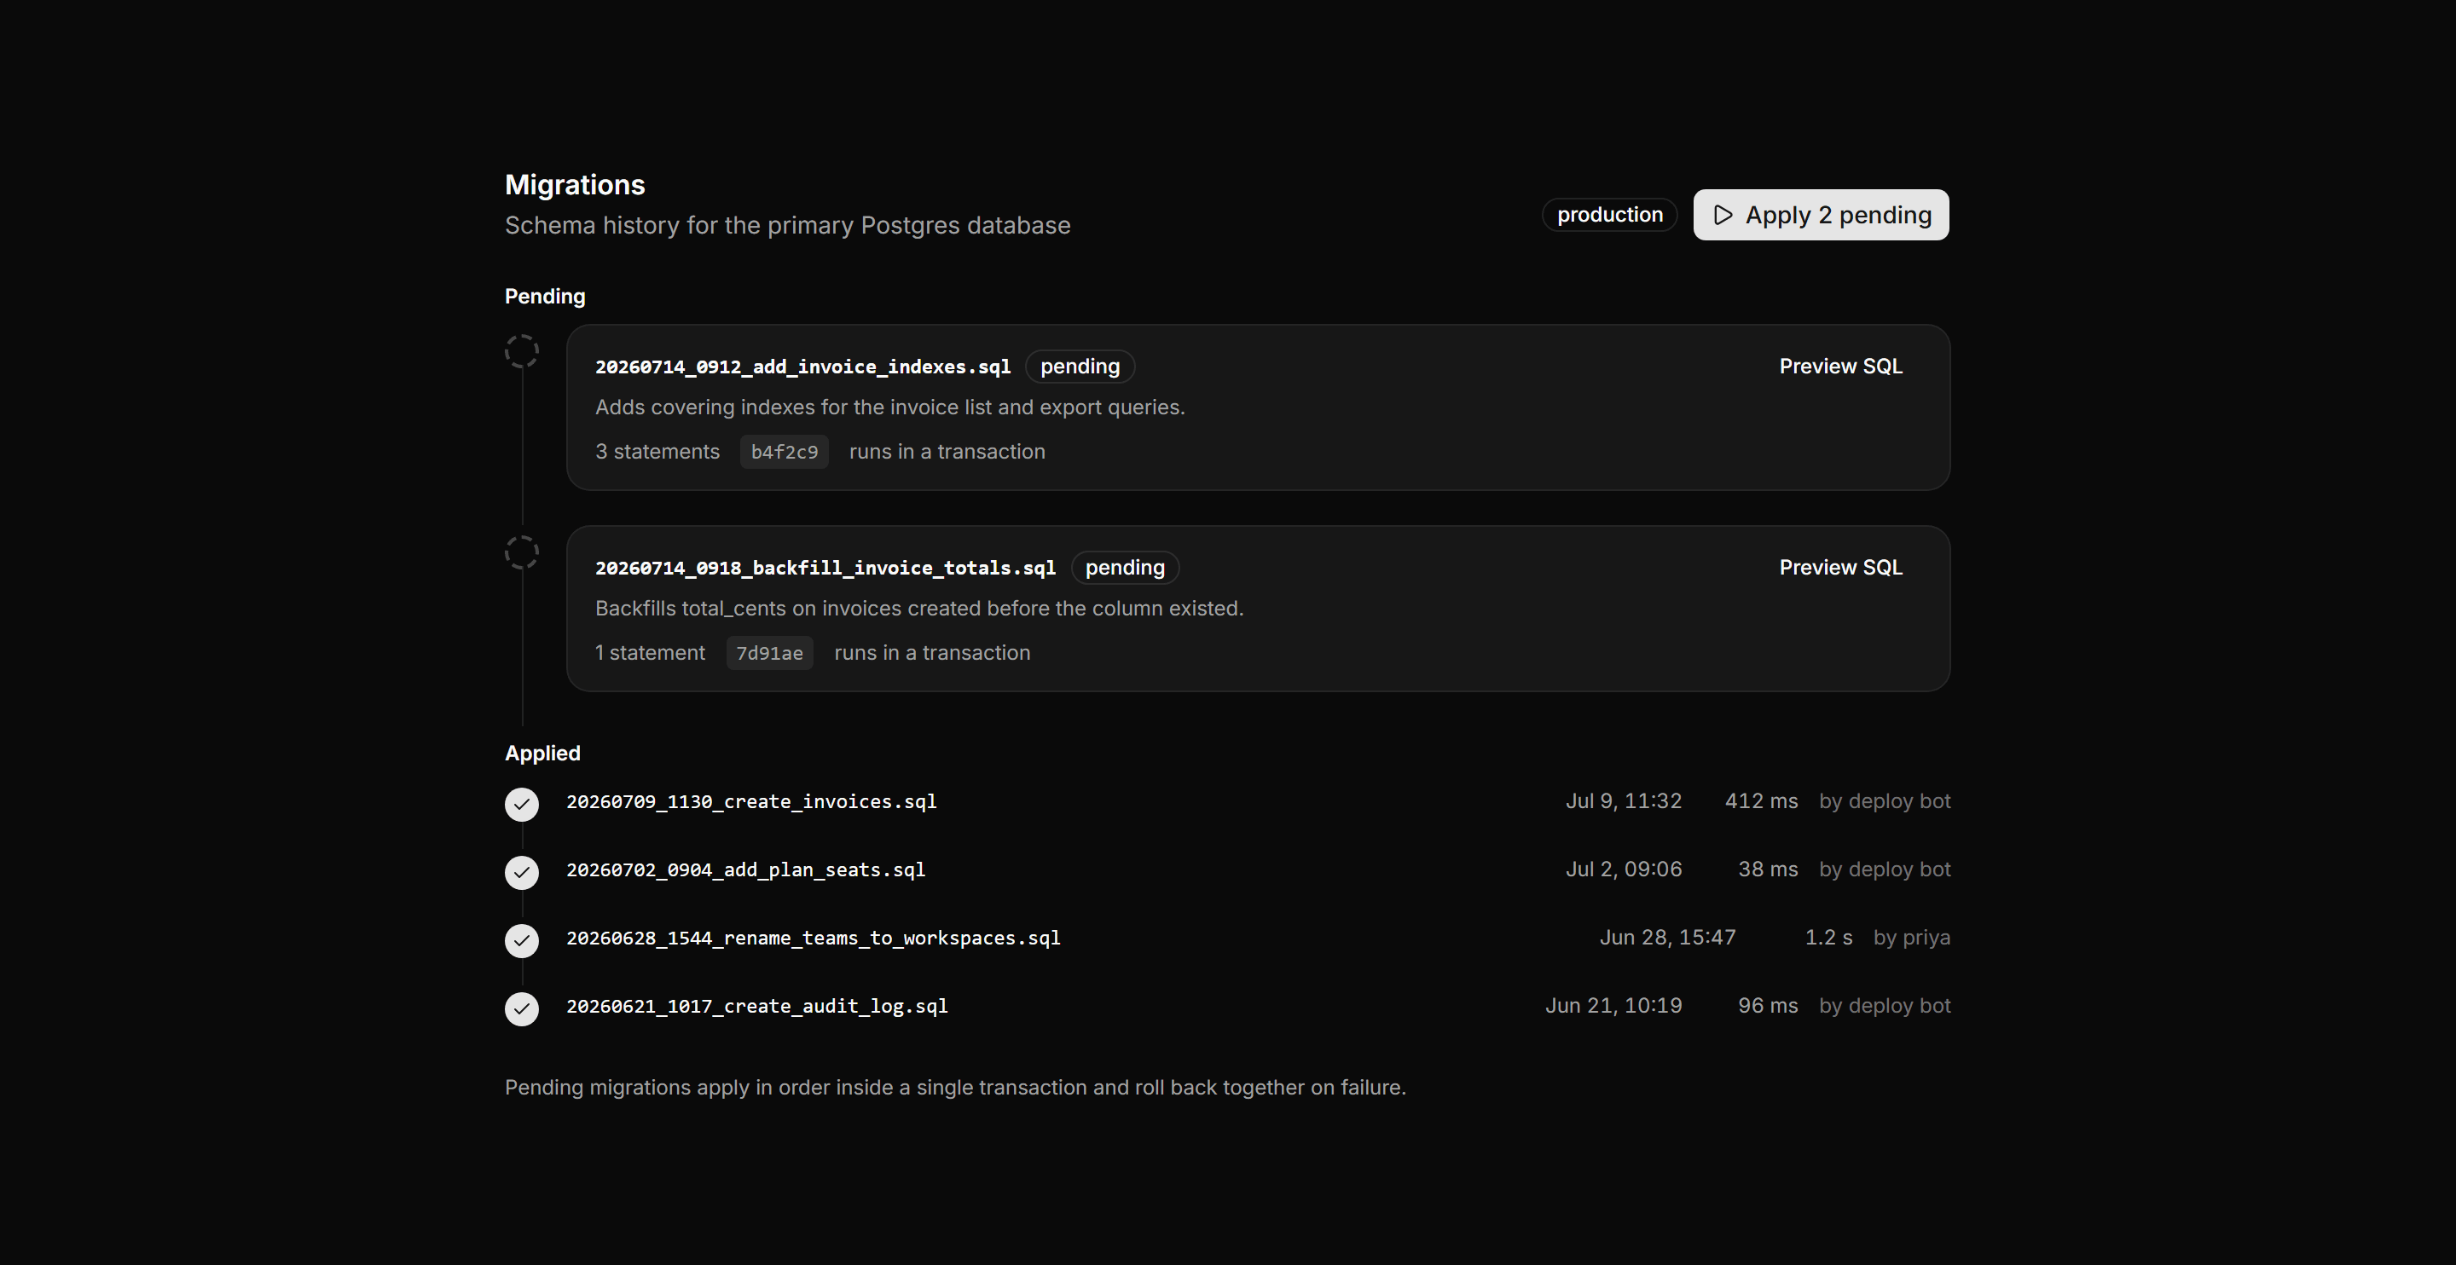
Task: Click the Applied section heading
Action: tap(542, 753)
